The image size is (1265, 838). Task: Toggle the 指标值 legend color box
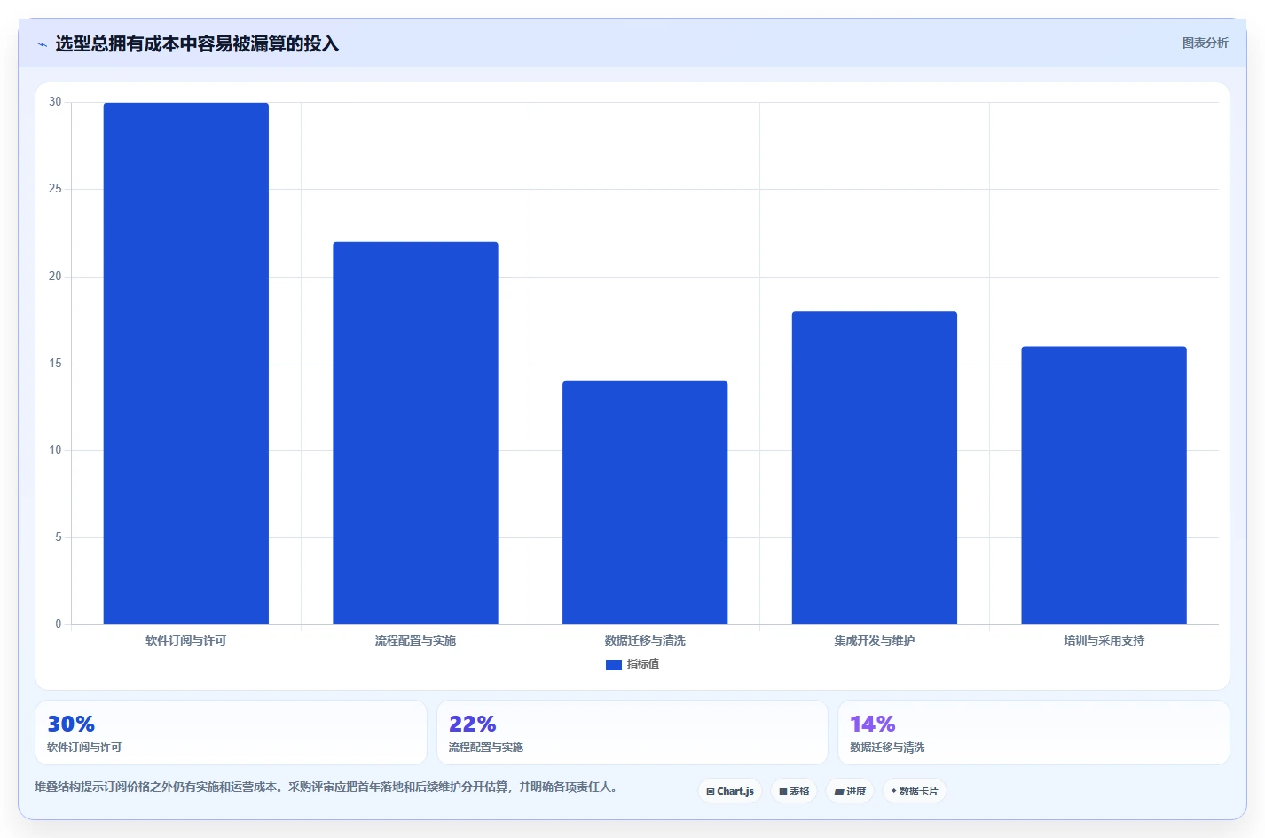pyautogui.click(x=613, y=664)
